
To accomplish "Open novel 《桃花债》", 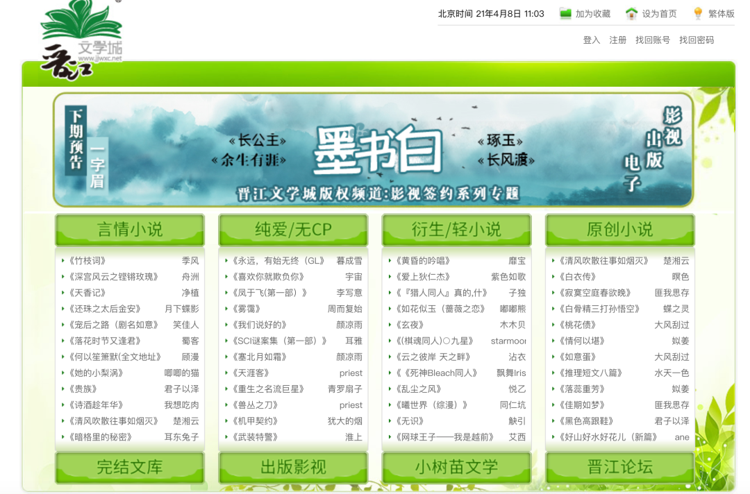I will tap(578, 325).
